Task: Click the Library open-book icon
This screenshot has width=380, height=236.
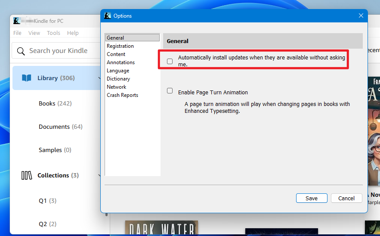Action: (26, 78)
